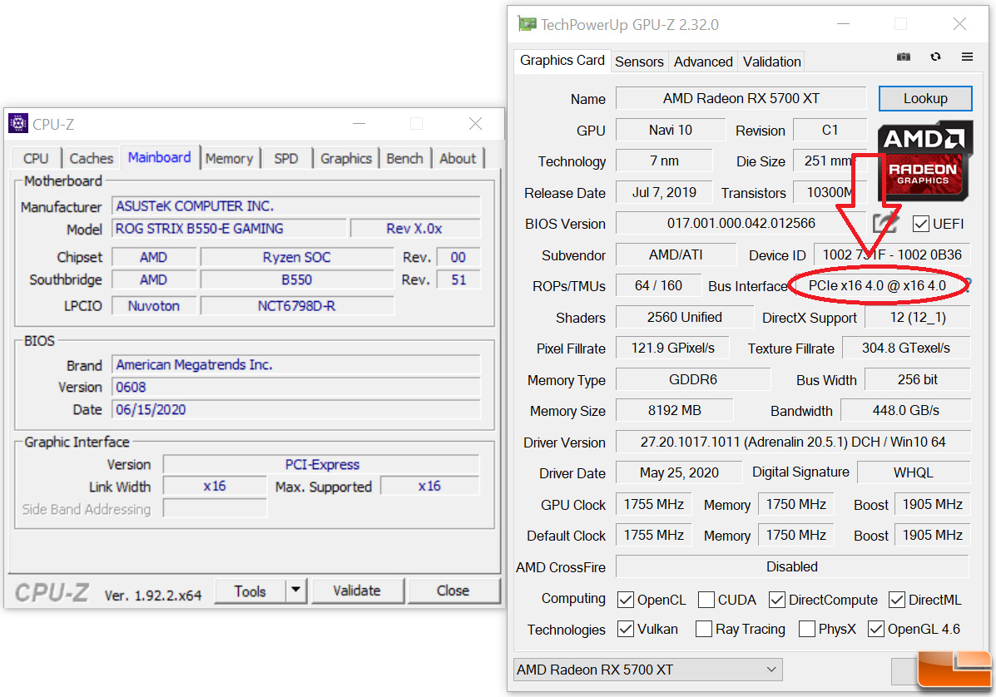Select the Graphics Card tab in GPU-Z
996x697 pixels.
[x=562, y=61]
